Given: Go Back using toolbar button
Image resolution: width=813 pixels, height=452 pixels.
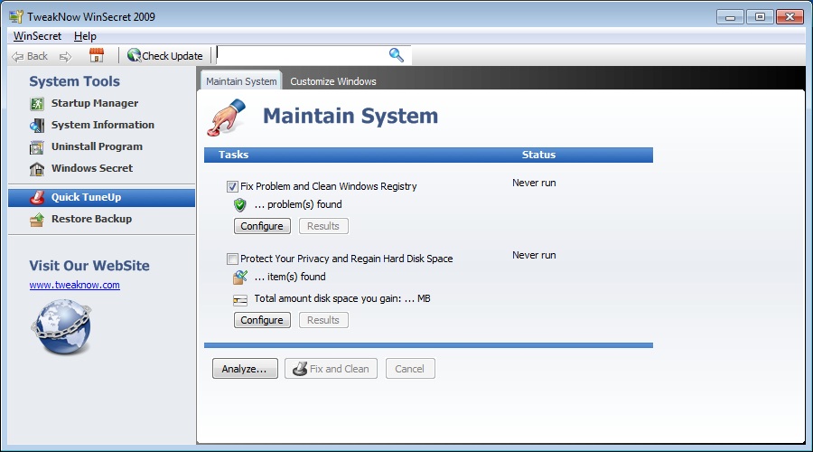Looking at the screenshot, I should (x=30, y=56).
